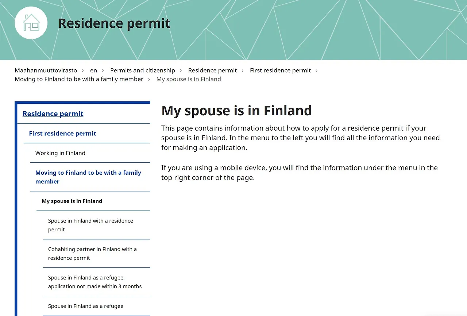The width and height of the screenshot is (467, 316).
Task: Click the house icon in the green header
Action: tap(31, 23)
